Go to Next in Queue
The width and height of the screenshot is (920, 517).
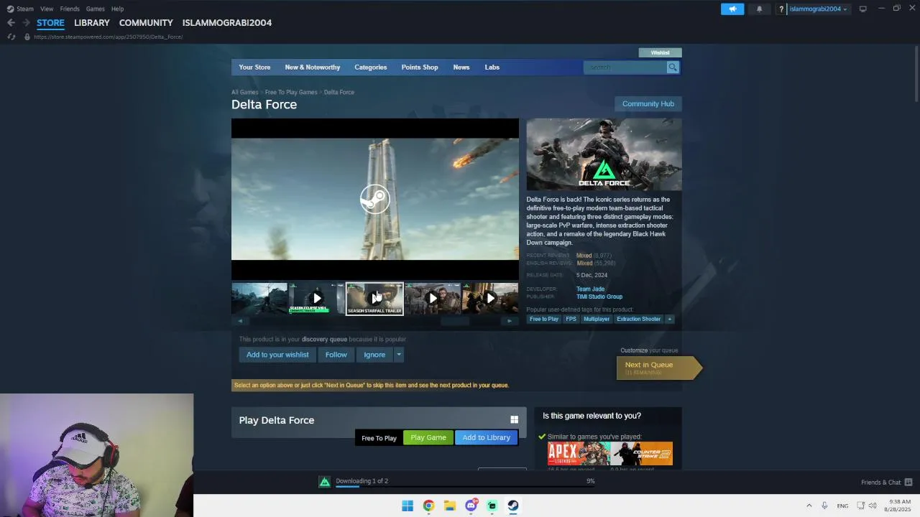tap(658, 368)
